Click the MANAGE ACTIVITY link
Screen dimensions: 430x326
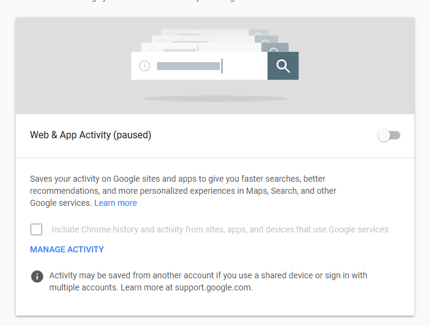point(67,249)
